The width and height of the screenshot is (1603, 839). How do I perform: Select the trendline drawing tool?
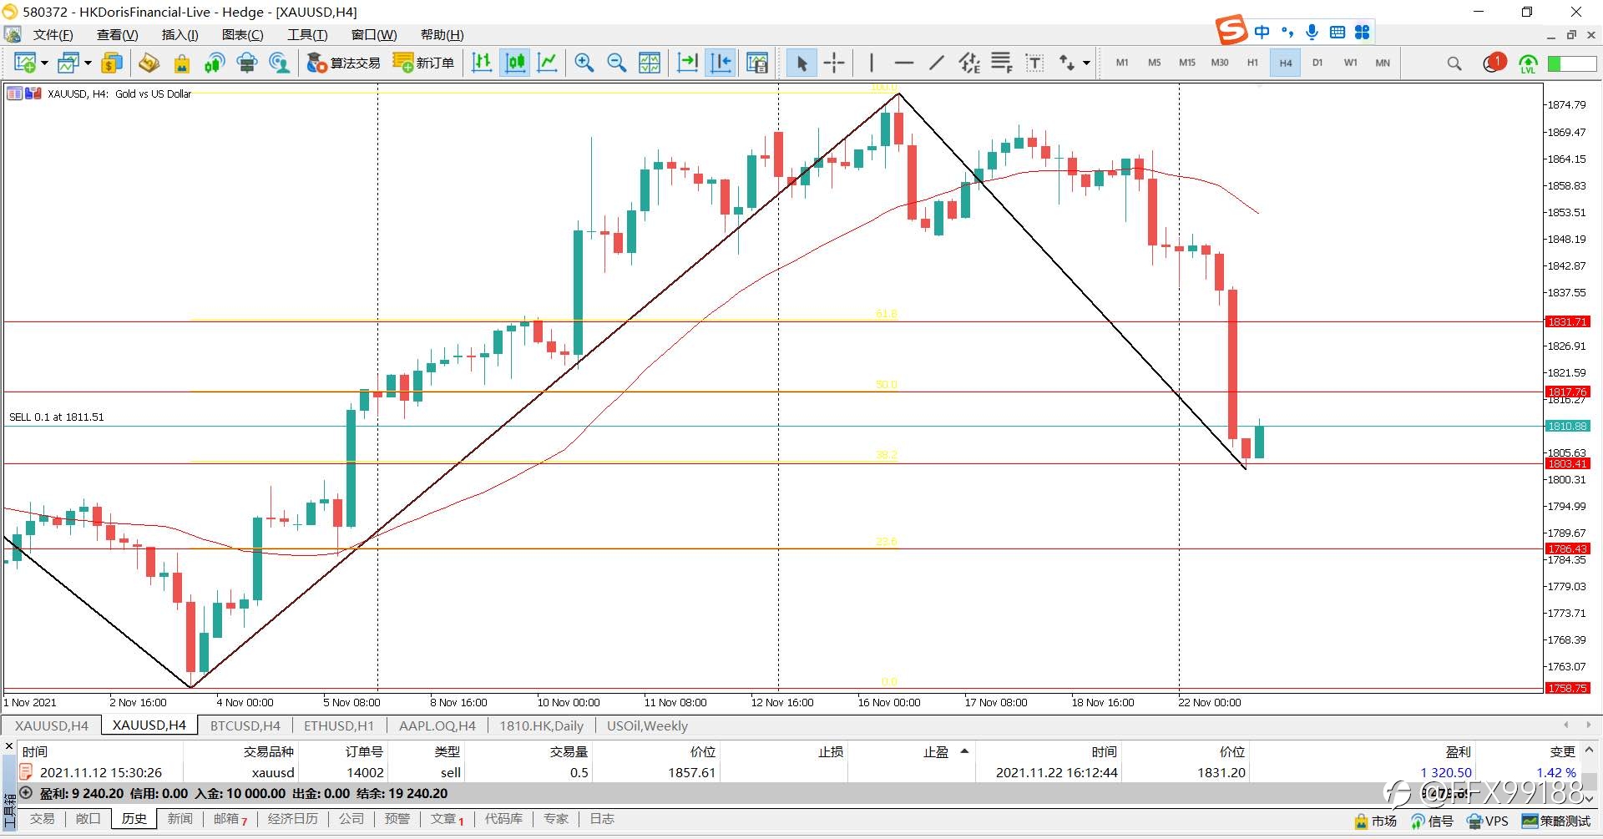pyautogui.click(x=937, y=63)
